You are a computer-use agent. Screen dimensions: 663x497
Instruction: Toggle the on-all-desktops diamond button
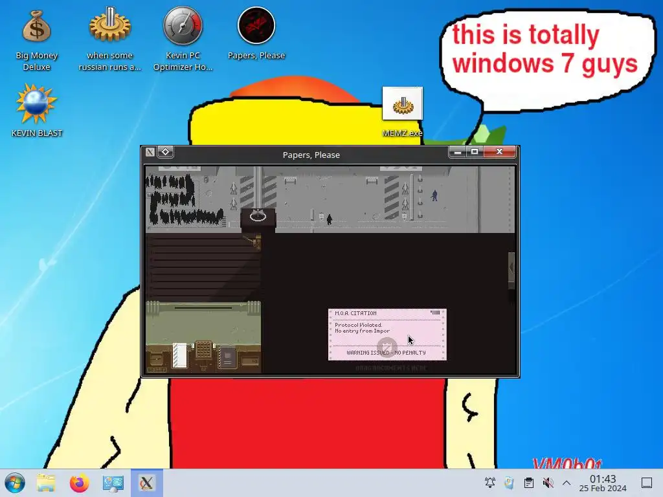[x=165, y=151]
